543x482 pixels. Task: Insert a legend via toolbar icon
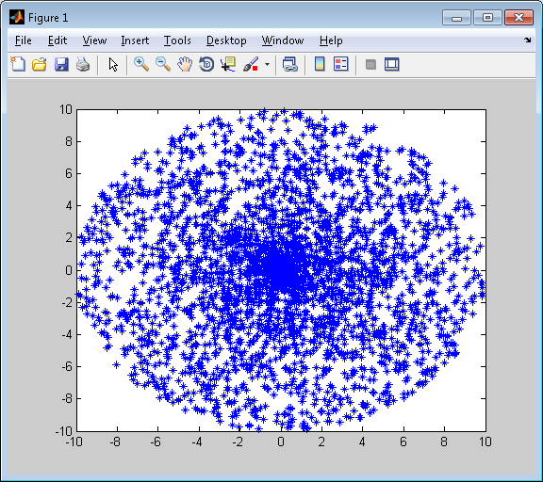[x=340, y=64]
